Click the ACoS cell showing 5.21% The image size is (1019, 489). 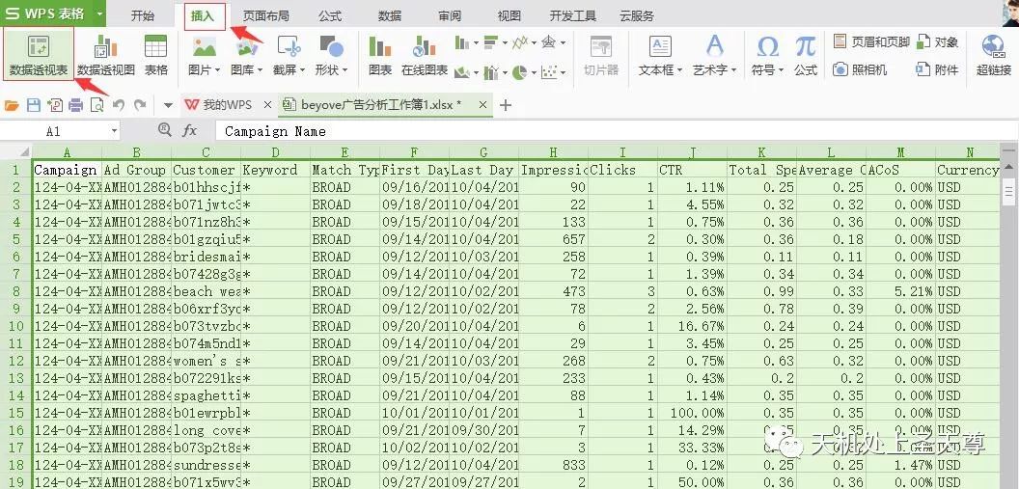(900, 291)
